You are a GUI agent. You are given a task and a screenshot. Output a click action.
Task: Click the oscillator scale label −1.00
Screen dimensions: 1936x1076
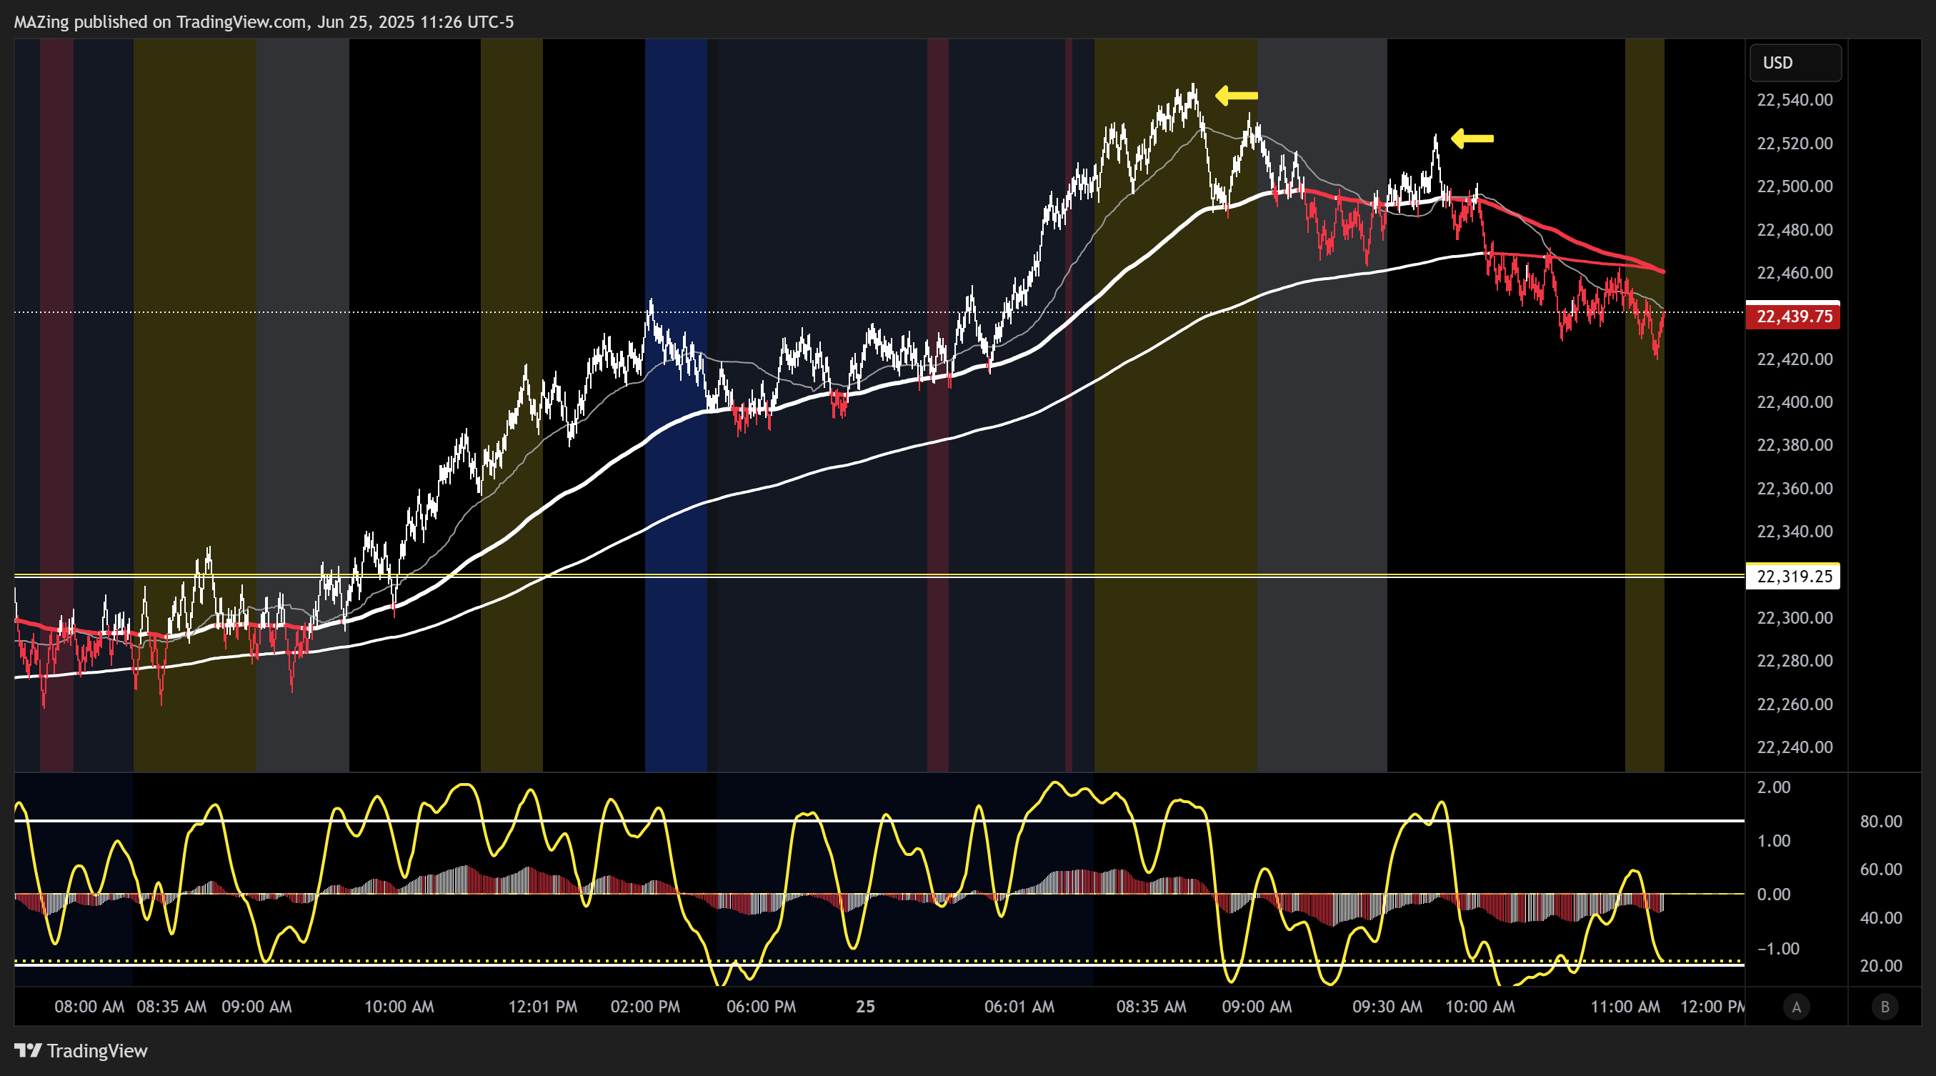tap(1778, 948)
